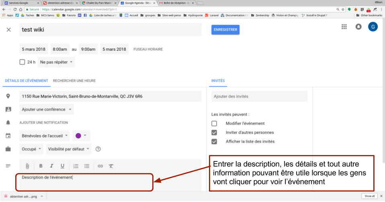Insert a bulleted list in description

click(x=87, y=166)
